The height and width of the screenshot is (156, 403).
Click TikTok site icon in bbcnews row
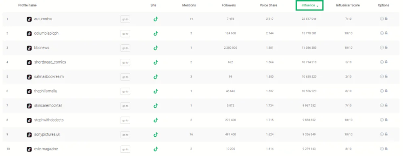click(155, 48)
